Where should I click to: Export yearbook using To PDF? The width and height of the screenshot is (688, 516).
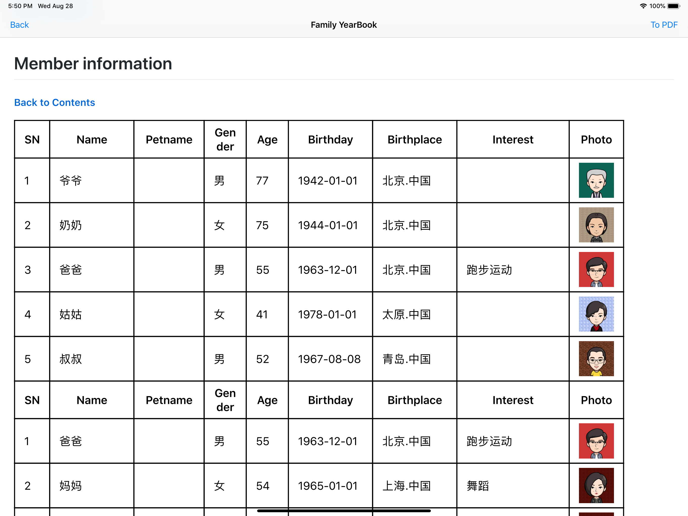[x=664, y=25]
